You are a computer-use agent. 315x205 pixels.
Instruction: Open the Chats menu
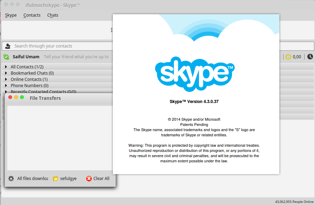(x=53, y=15)
